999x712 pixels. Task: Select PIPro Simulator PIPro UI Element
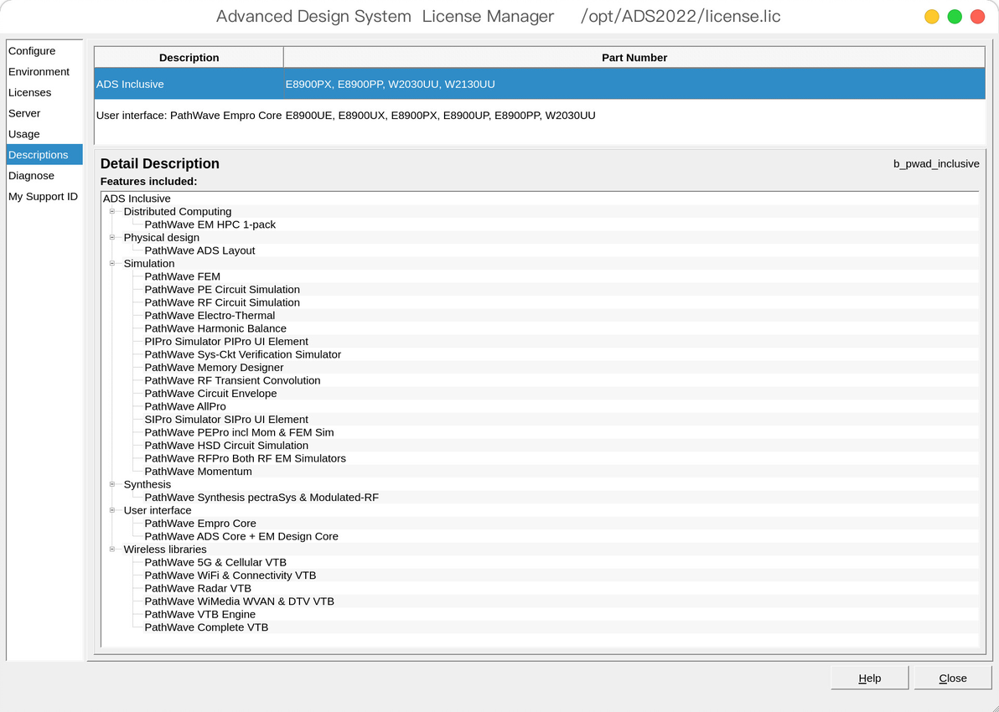pyautogui.click(x=226, y=342)
